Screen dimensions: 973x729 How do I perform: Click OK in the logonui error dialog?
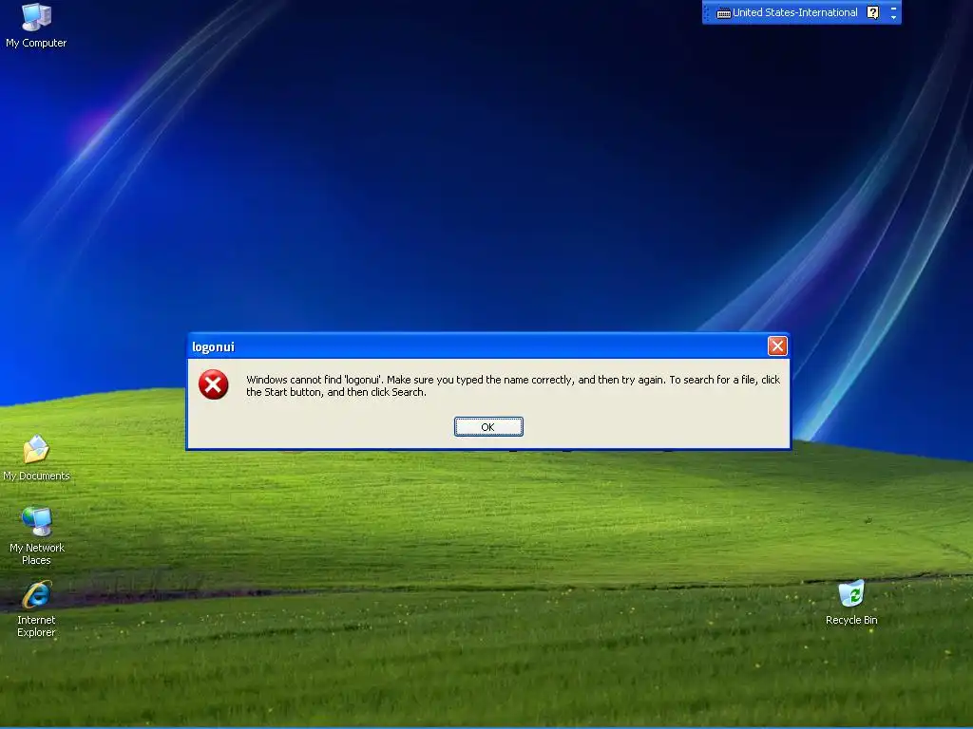[488, 426]
